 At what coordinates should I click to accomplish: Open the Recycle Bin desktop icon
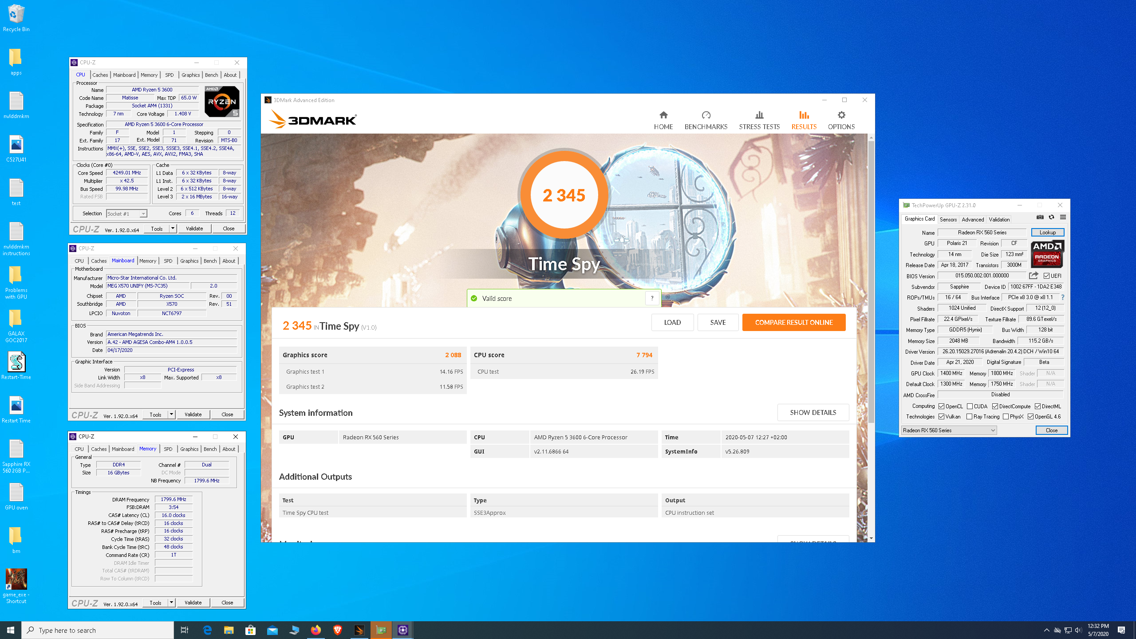pyautogui.click(x=16, y=18)
